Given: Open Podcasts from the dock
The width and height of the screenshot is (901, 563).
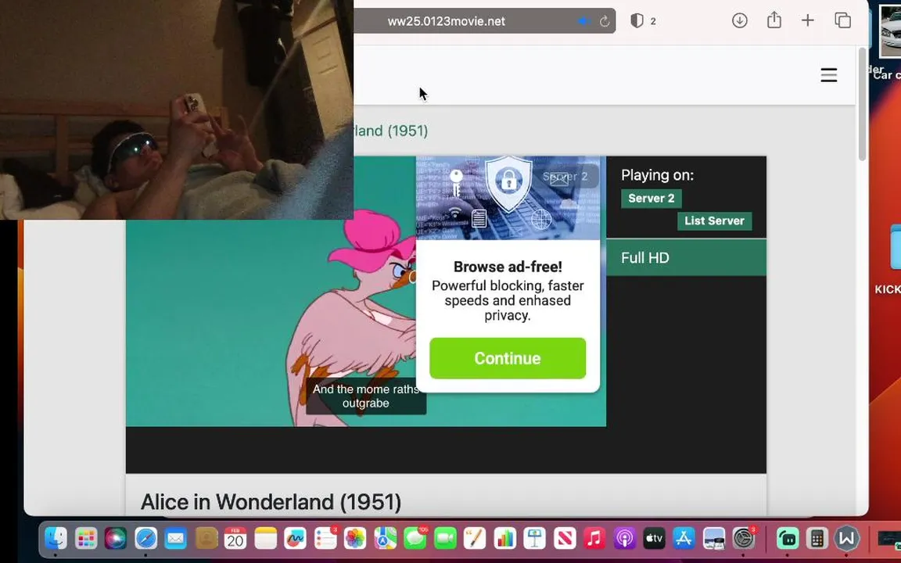Looking at the screenshot, I should click(x=624, y=539).
